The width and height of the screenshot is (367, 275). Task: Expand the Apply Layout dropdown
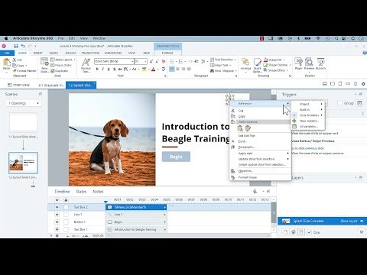point(74,60)
